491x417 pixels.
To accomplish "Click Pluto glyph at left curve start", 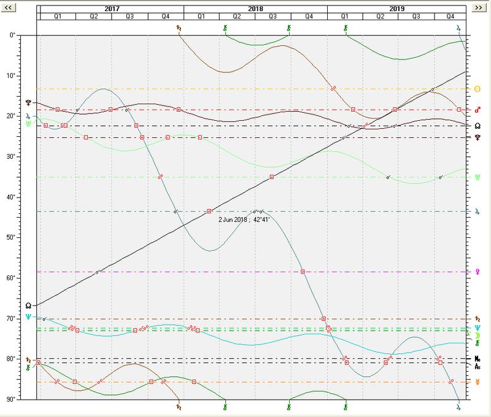I will click(x=28, y=102).
